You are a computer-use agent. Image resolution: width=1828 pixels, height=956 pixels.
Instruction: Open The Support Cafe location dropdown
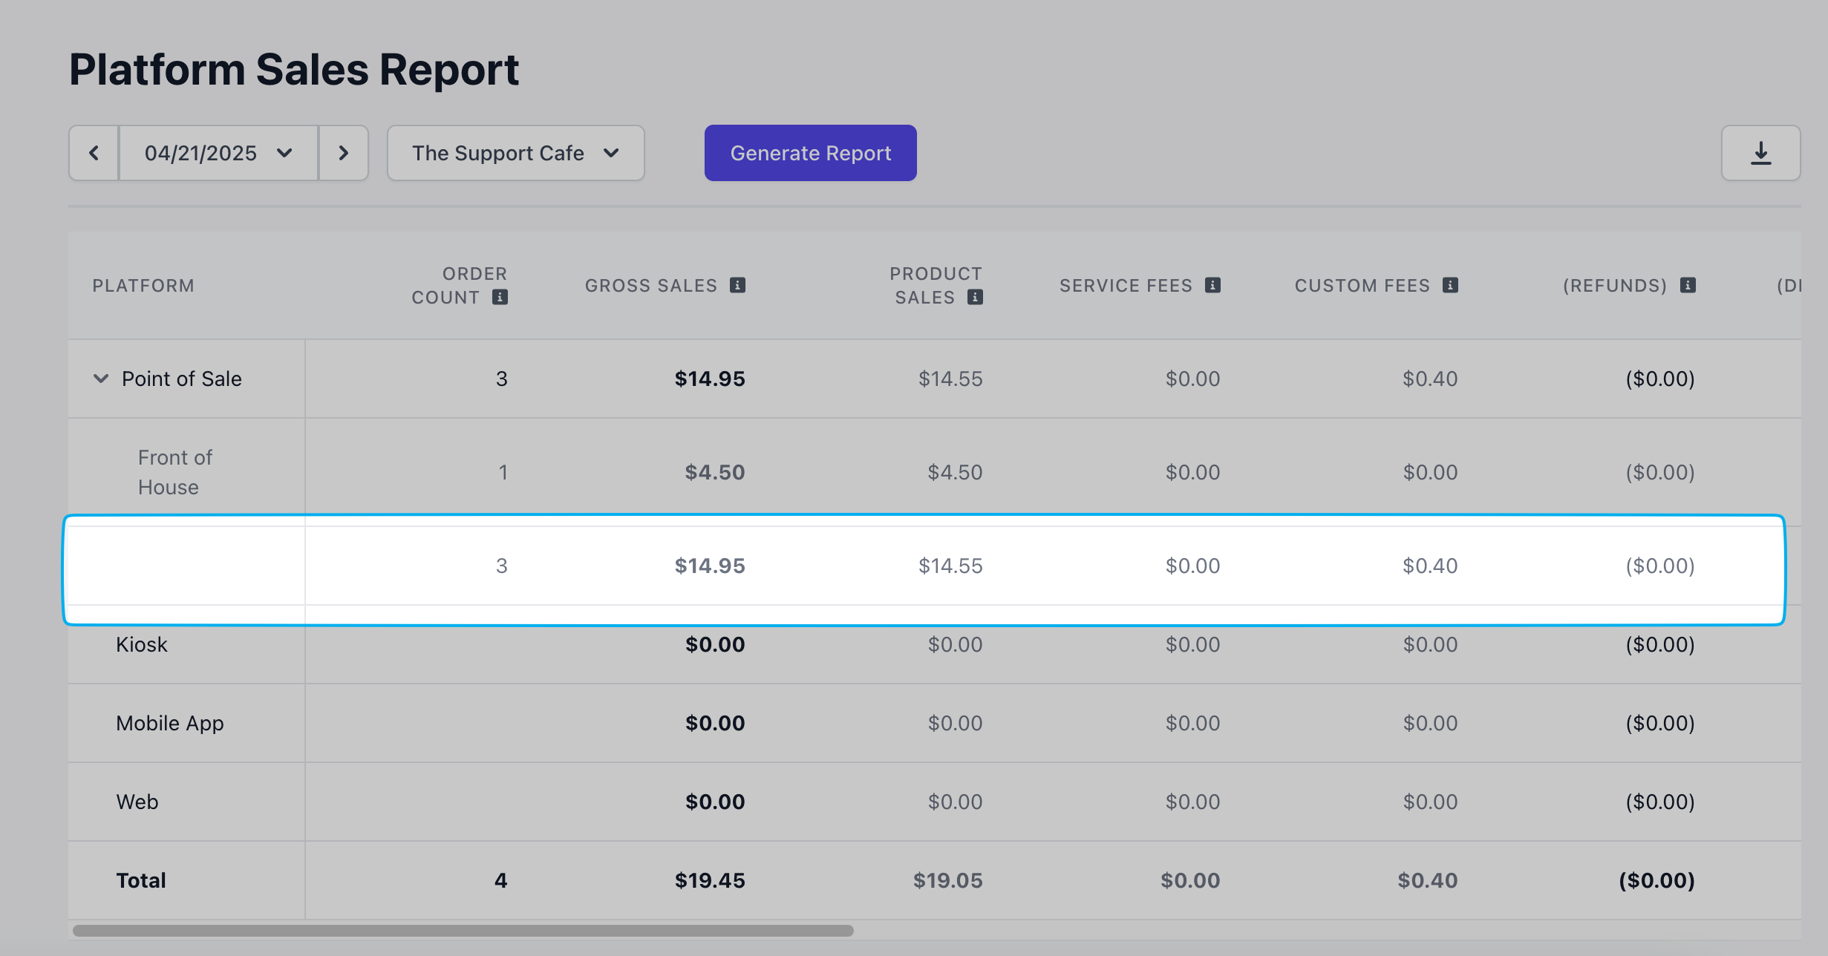(x=515, y=153)
